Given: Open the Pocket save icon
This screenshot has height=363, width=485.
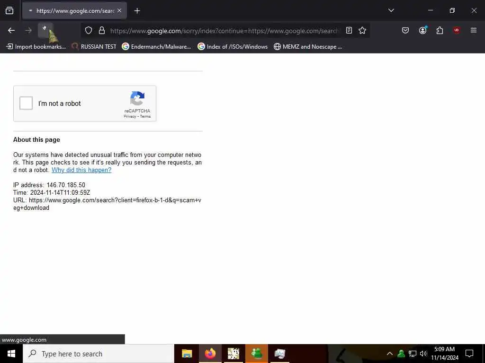Looking at the screenshot, I should click(405, 30).
